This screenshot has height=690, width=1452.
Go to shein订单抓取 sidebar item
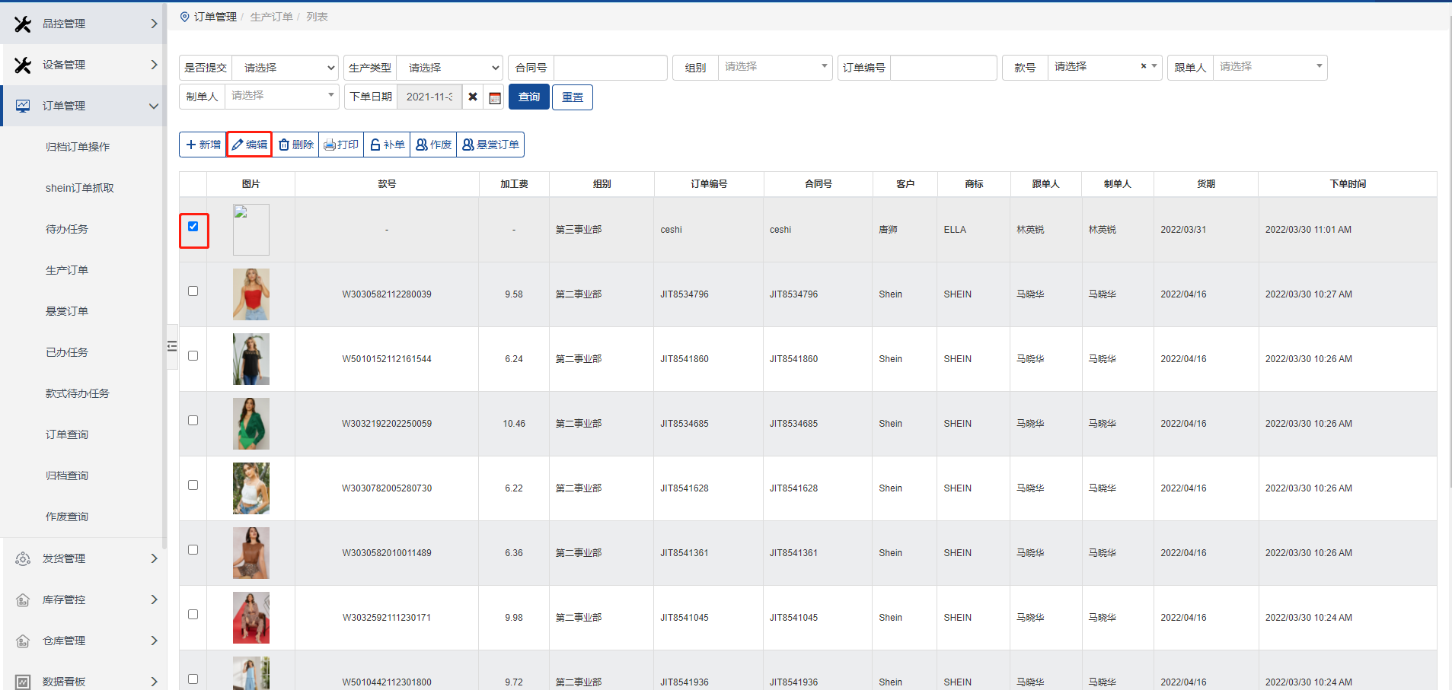pos(79,188)
